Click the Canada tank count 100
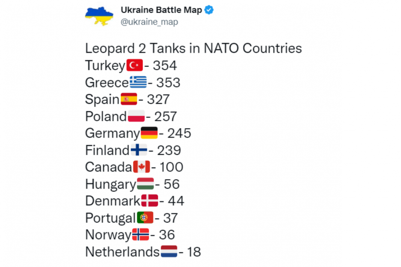The height and width of the screenshot is (267, 401). [171, 167]
